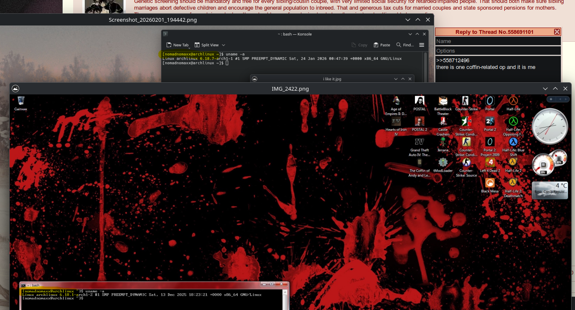The image size is (575, 310).
Task: Launch the tModLoader gear icon
Action: pyautogui.click(x=443, y=165)
